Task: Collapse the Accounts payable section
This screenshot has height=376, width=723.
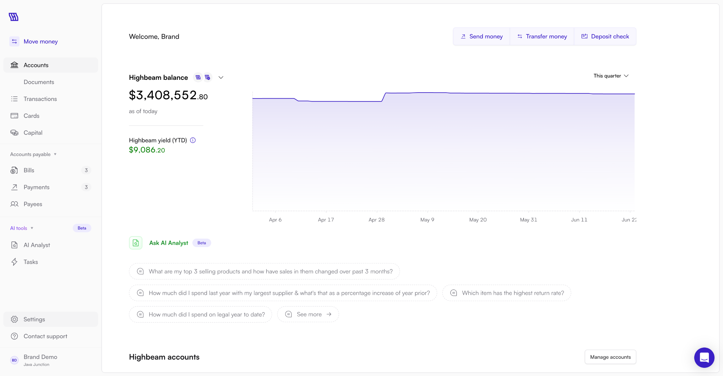Action: [x=55, y=154]
